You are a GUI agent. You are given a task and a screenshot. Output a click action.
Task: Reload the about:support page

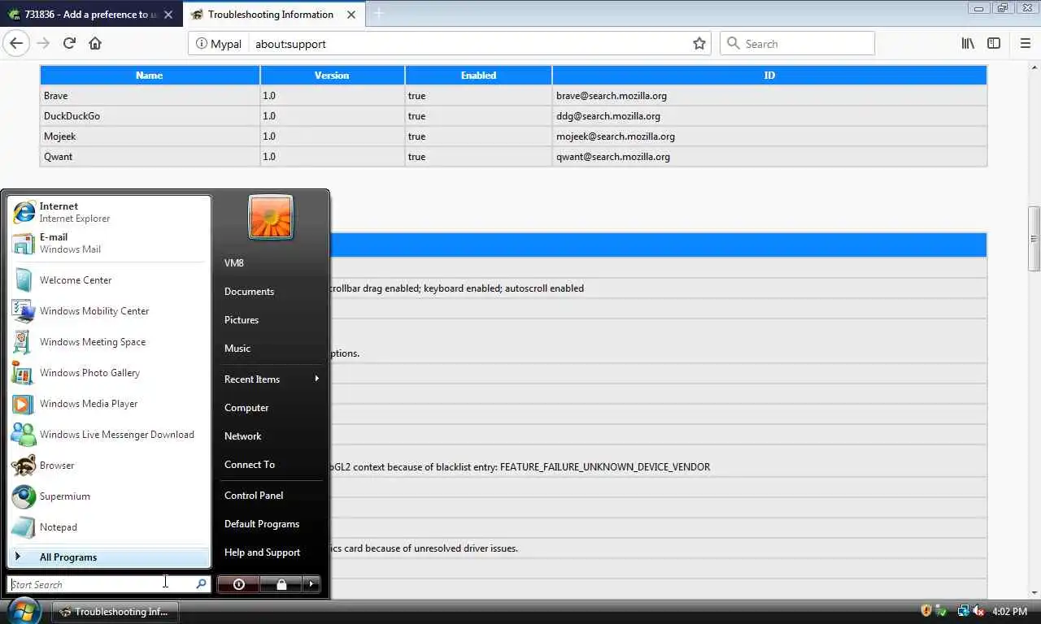[x=69, y=44]
